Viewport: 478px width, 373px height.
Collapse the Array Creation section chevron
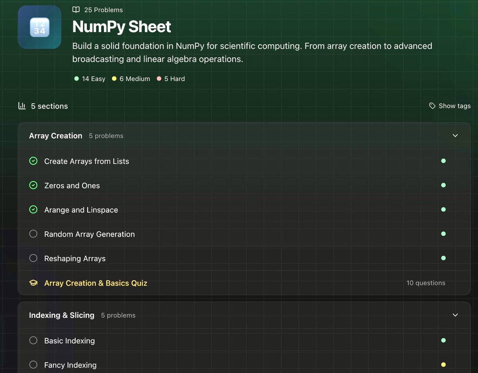pos(455,136)
